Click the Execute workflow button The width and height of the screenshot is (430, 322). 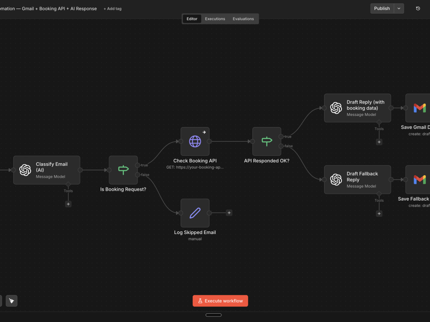coord(220,301)
